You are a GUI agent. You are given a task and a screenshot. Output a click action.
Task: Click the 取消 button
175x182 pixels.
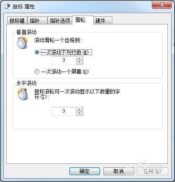click(119, 171)
